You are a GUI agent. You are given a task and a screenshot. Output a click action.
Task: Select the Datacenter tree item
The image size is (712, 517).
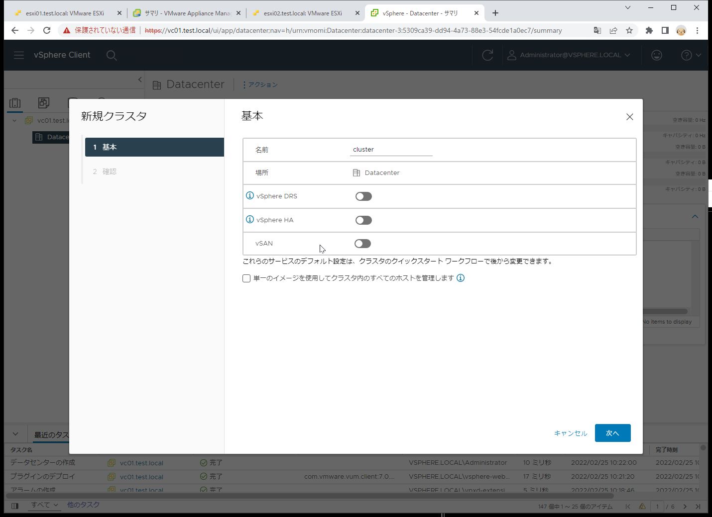tap(51, 137)
